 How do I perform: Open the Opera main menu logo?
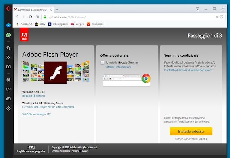8,9
